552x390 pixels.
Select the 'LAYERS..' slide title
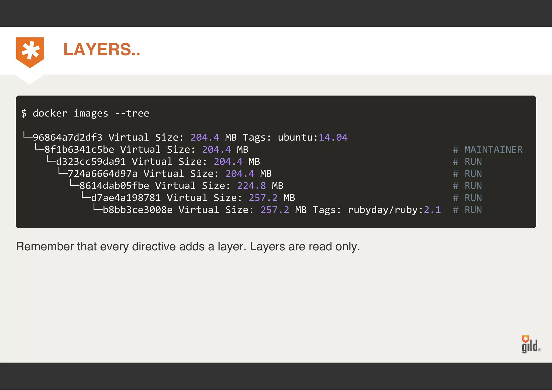(102, 50)
